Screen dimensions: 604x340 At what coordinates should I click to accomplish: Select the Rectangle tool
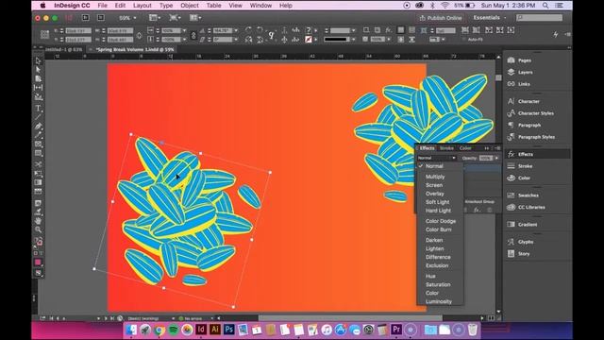(38, 153)
